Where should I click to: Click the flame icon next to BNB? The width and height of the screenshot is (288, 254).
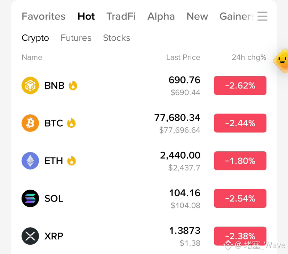[73, 86]
